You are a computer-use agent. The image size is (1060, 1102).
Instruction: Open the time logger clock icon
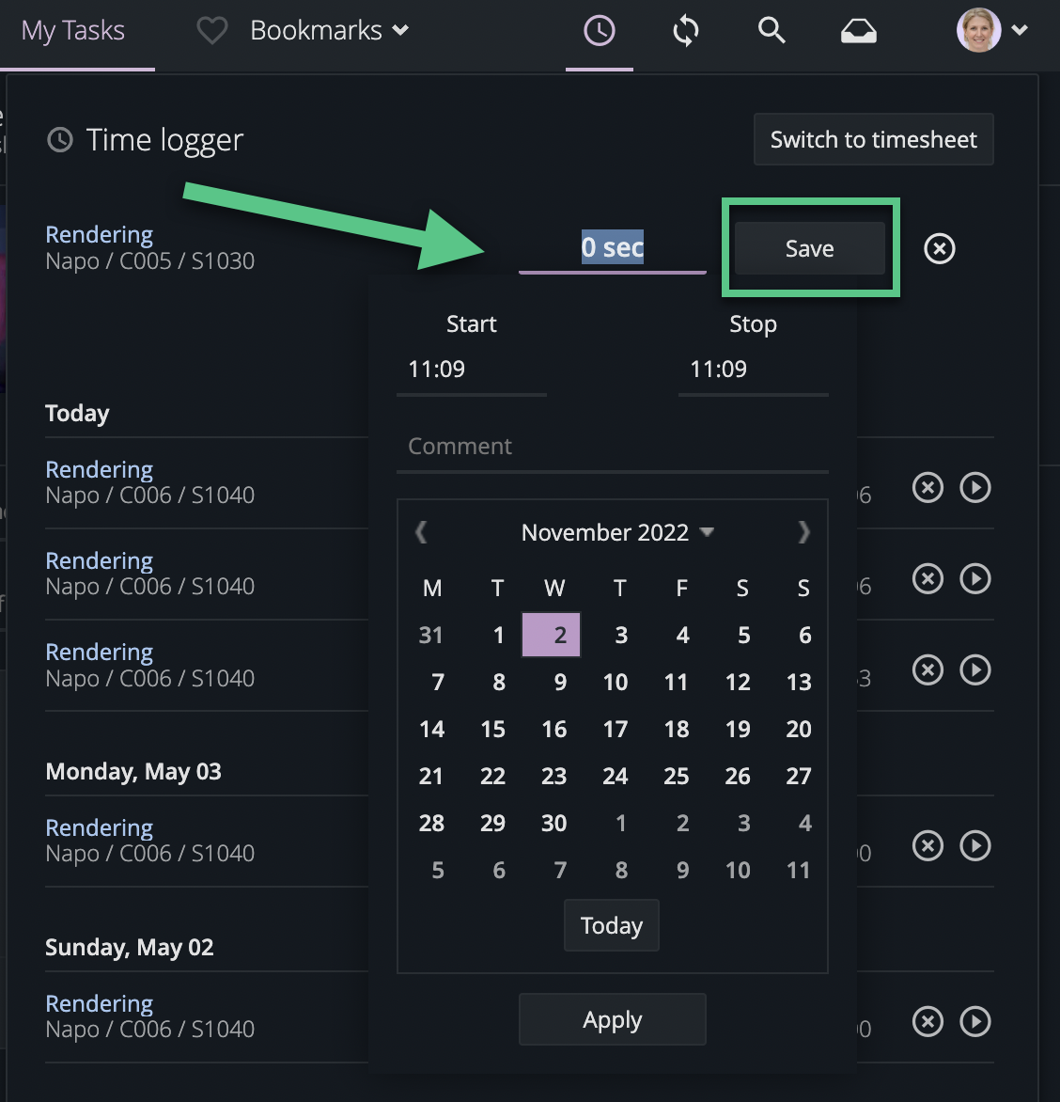coord(599,31)
